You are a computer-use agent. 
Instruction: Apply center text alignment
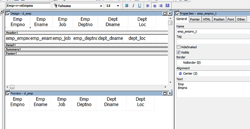pos(155,6)
